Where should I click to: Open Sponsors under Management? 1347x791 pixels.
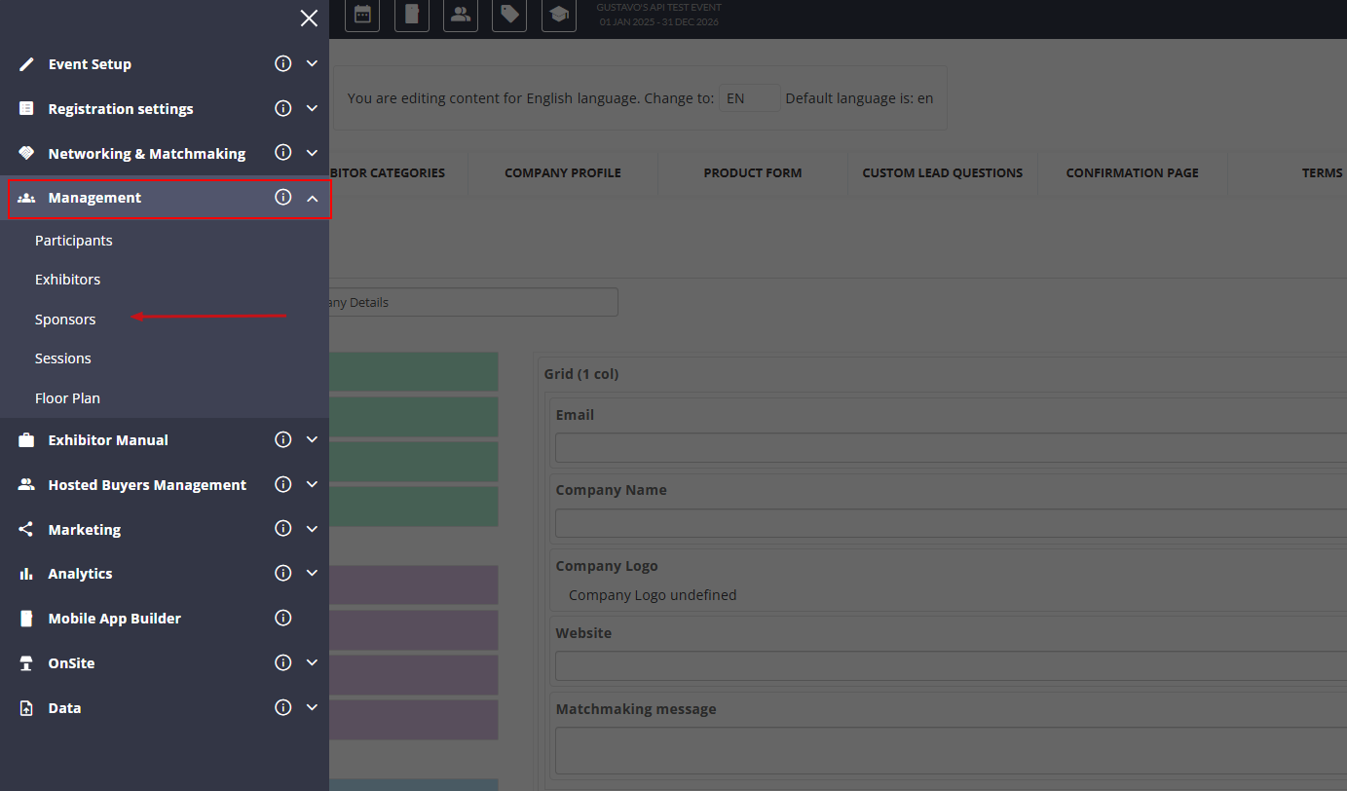pos(65,320)
